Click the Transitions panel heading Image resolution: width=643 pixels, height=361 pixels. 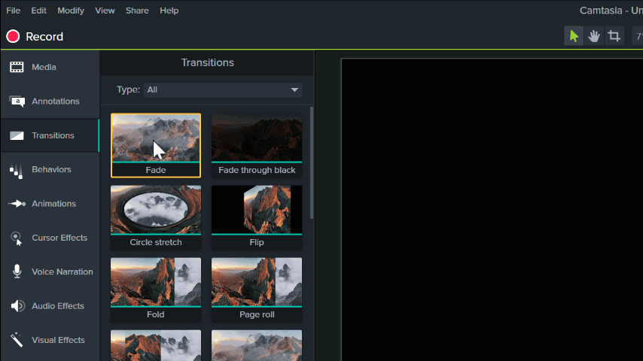[208, 62]
